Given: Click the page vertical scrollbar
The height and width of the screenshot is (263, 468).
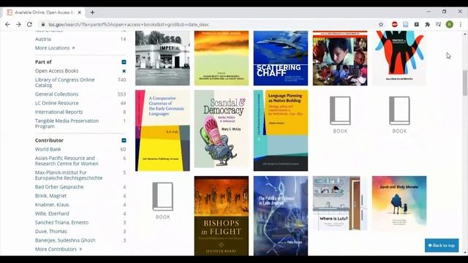Looking at the screenshot, I should (465, 83).
